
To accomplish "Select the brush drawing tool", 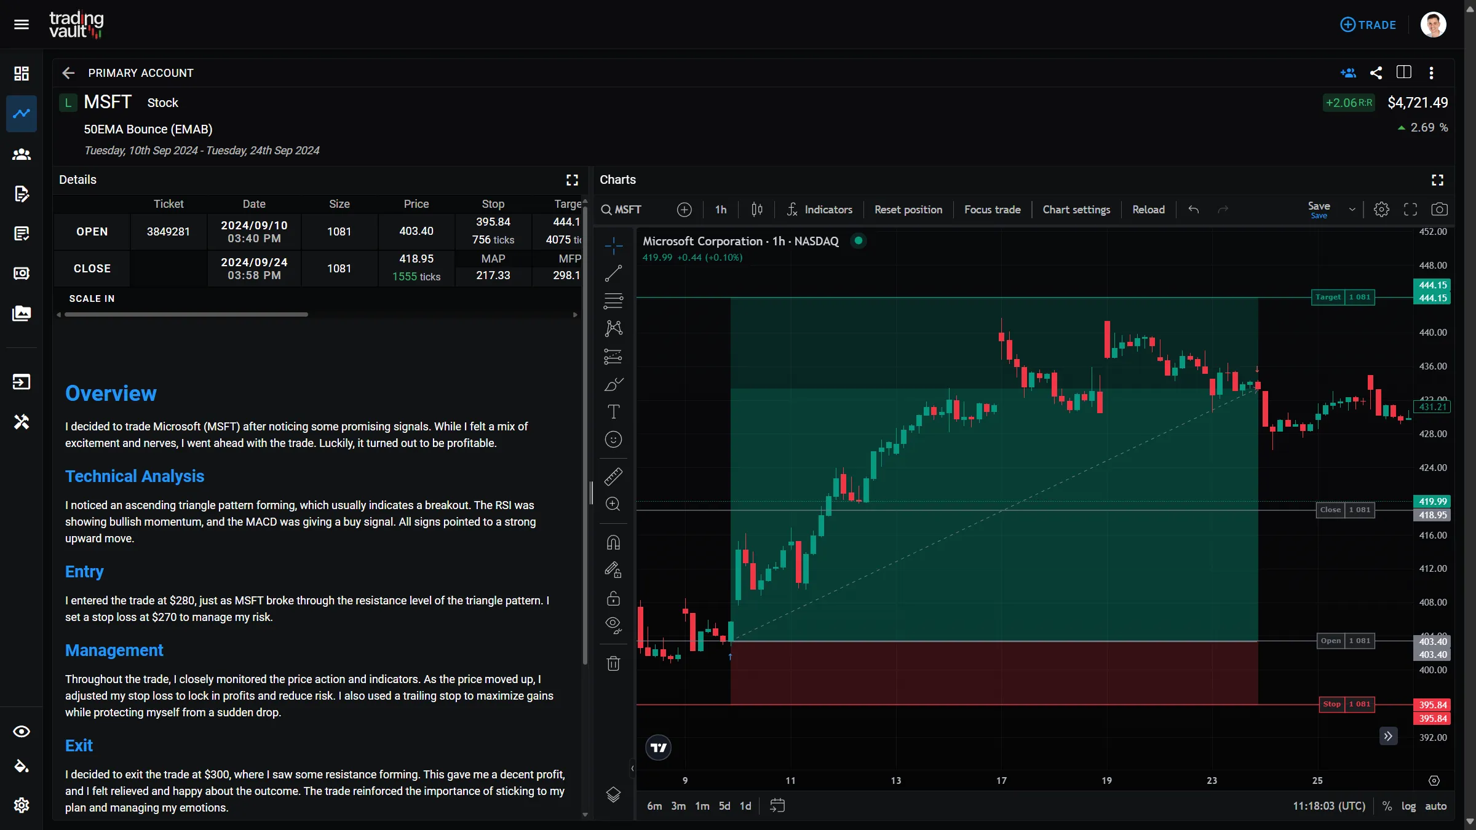I will point(613,384).
